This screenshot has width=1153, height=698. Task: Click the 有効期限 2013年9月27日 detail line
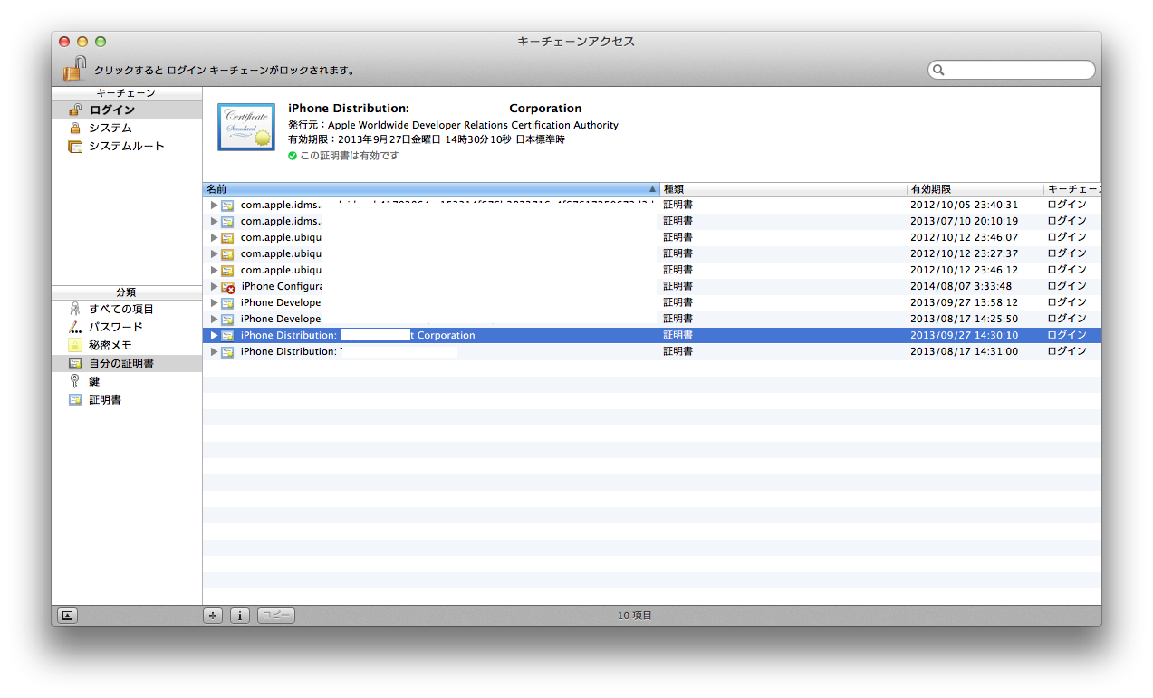coord(426,140)
